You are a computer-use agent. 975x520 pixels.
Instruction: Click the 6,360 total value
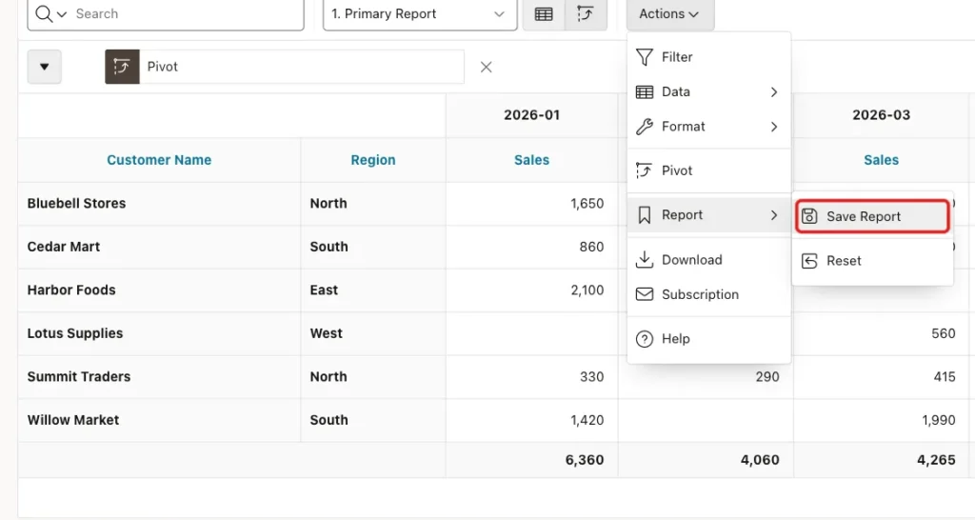pyautogui.click(x=585, y=460)
